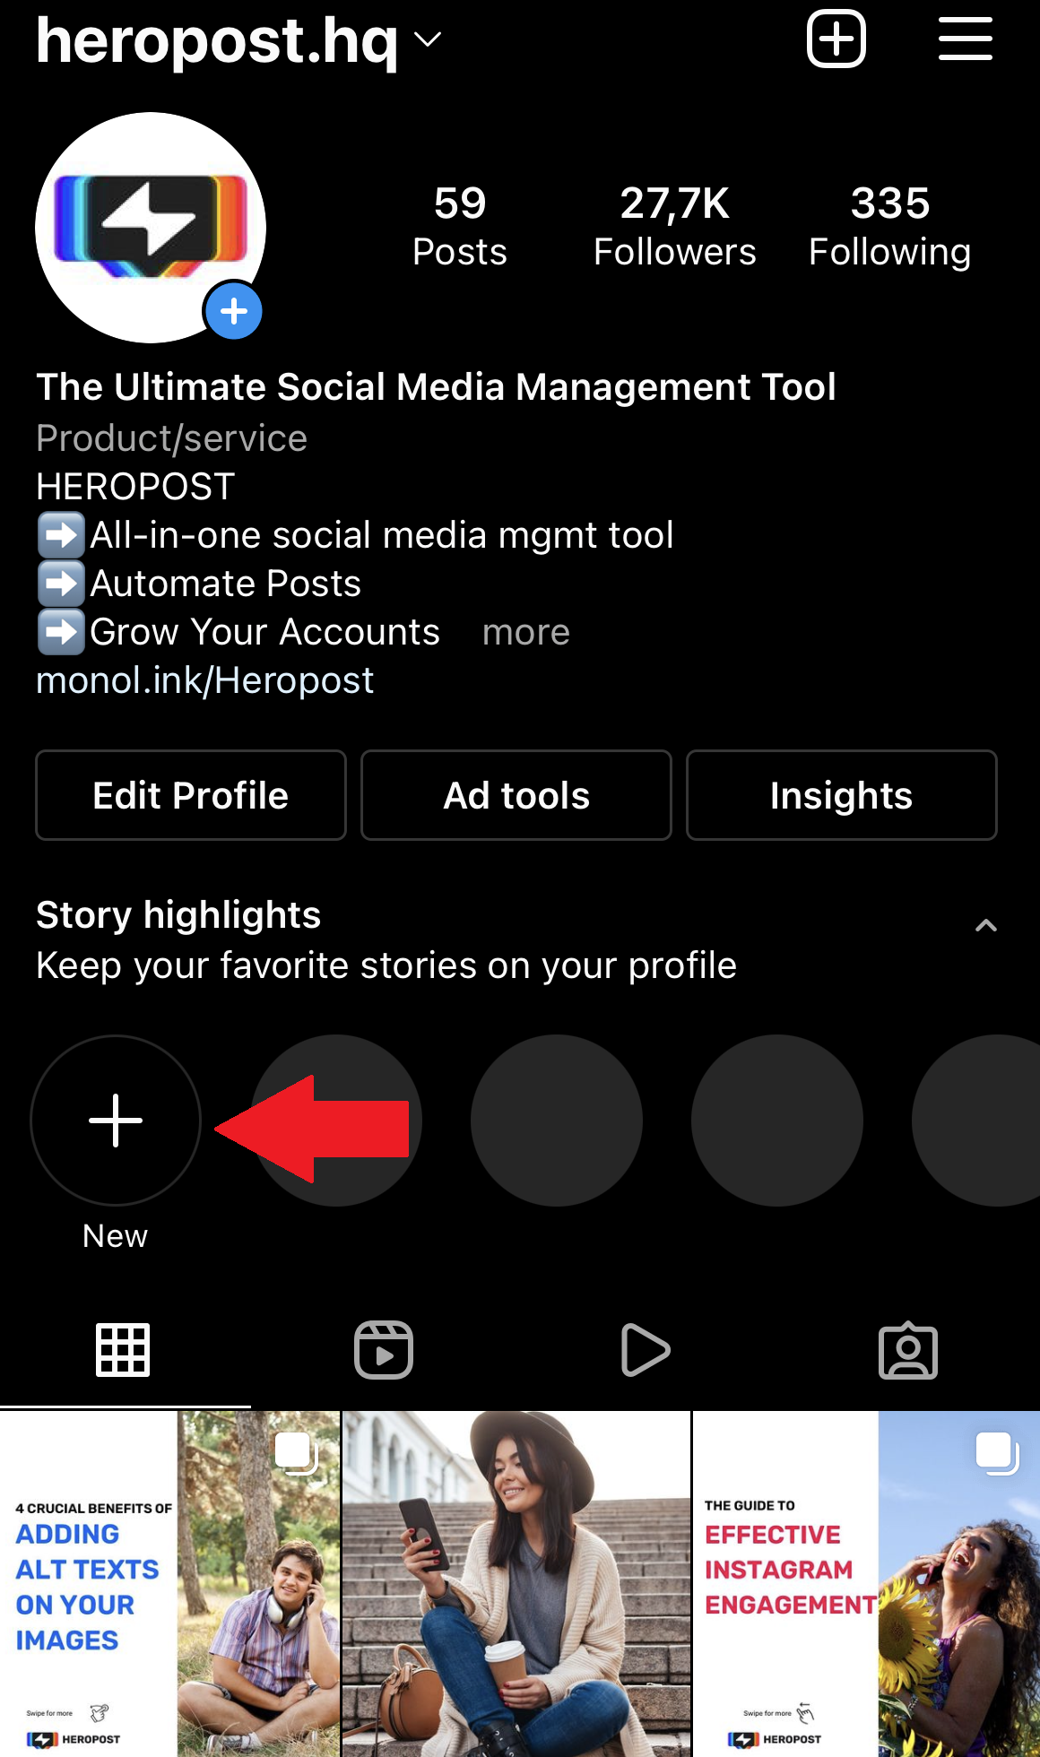Open the alt texts benefits post
1040x1757 pixels.
[x=170, y=1584]
